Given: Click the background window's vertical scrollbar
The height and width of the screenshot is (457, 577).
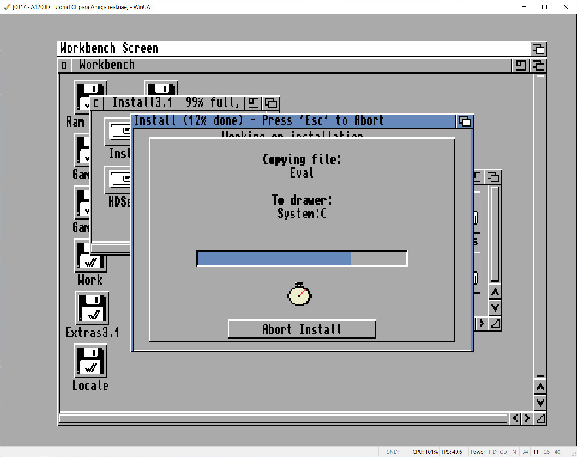Looking at the screenshot, I should click(x=495, y=234).
